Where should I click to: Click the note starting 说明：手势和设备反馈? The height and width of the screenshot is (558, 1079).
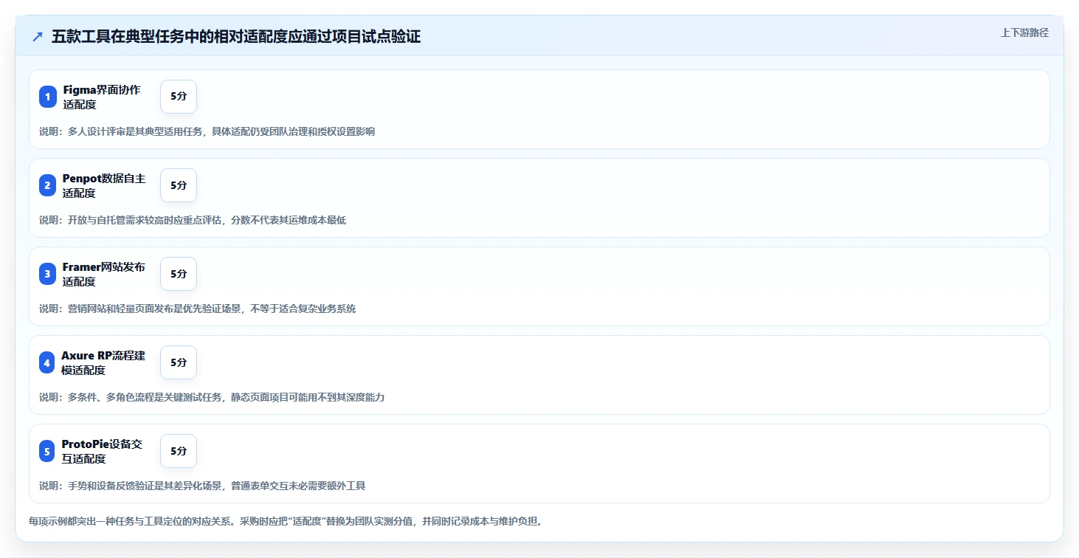(202, 486)
